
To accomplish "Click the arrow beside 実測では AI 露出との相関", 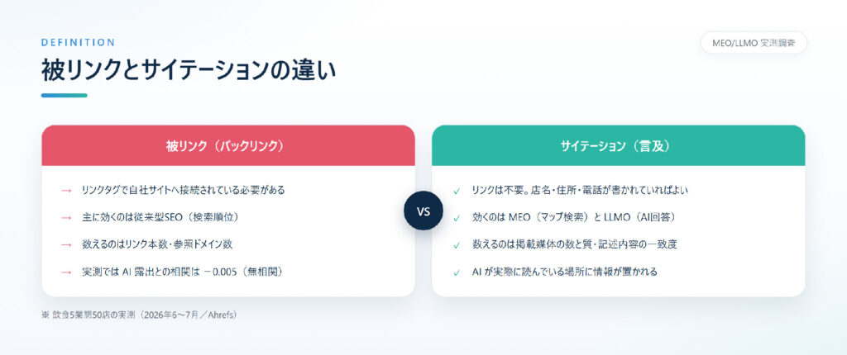I will pyautogui.click(x=66, y=272).
